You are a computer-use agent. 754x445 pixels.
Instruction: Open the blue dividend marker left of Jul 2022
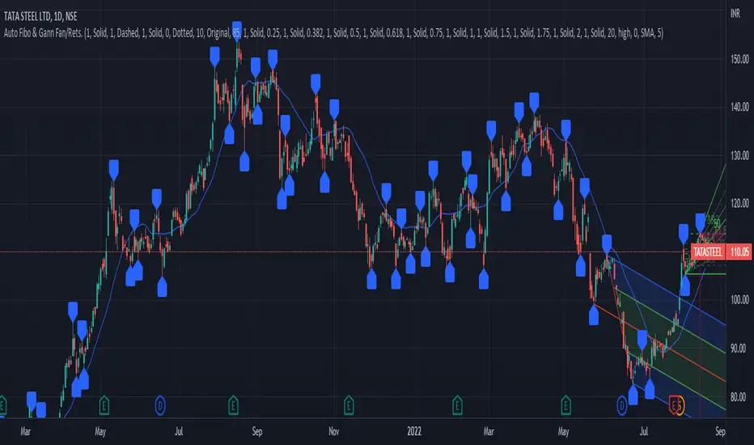click(x=622, y=405)
